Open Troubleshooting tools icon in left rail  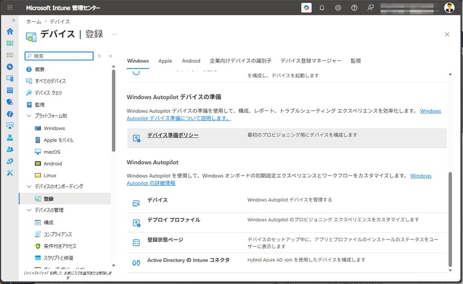[10, 173]
